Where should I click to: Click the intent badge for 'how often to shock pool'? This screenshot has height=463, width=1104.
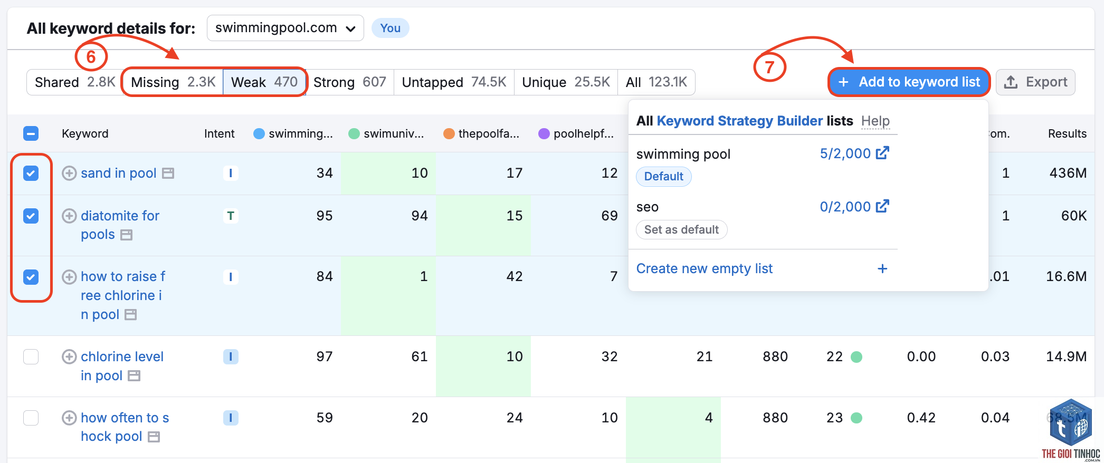(x=231, y=418)
